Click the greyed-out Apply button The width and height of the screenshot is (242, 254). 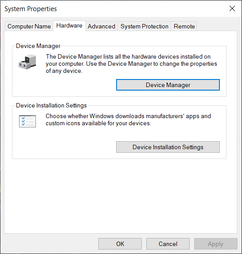[x=216, y=244]
